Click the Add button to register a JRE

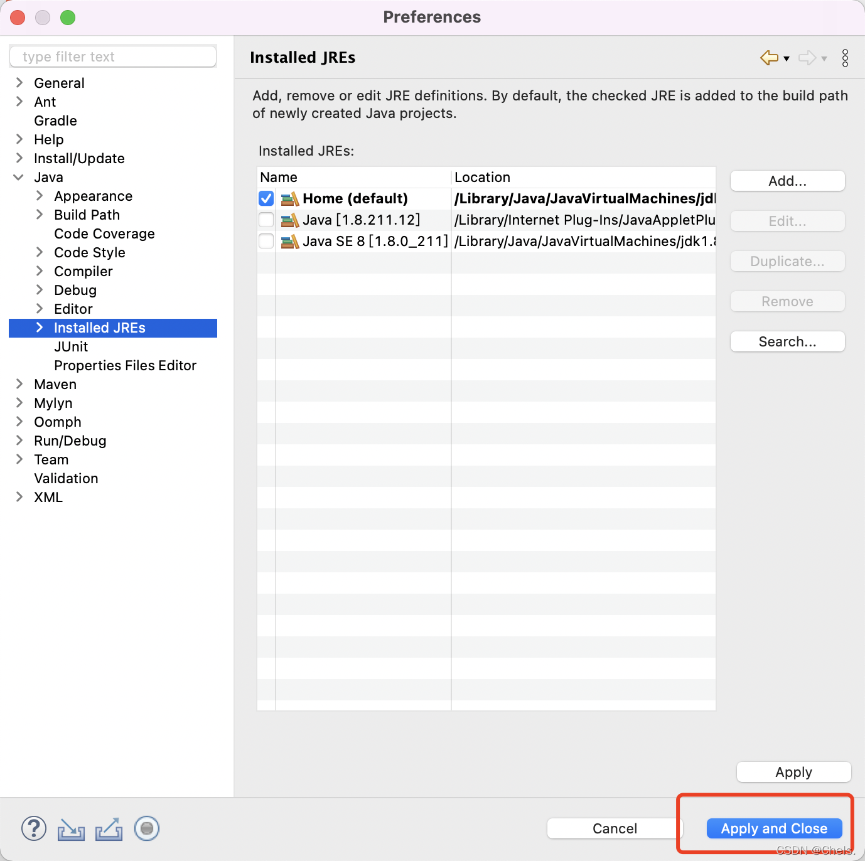pyautogui.click(x=787, y=181)
